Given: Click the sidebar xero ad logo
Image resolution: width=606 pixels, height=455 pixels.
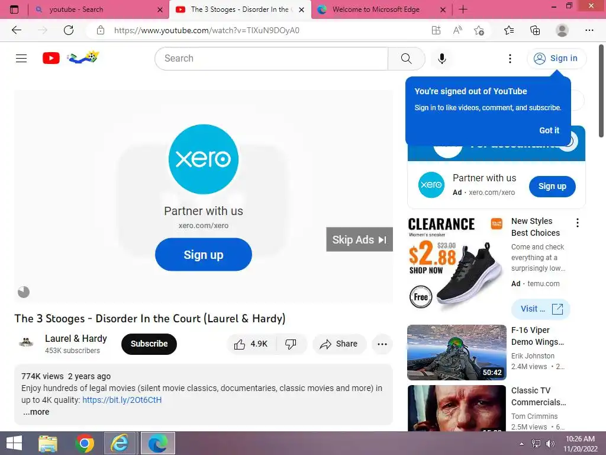Looking at the screenshot, I should pyautogui.click(x=431, y=185).
